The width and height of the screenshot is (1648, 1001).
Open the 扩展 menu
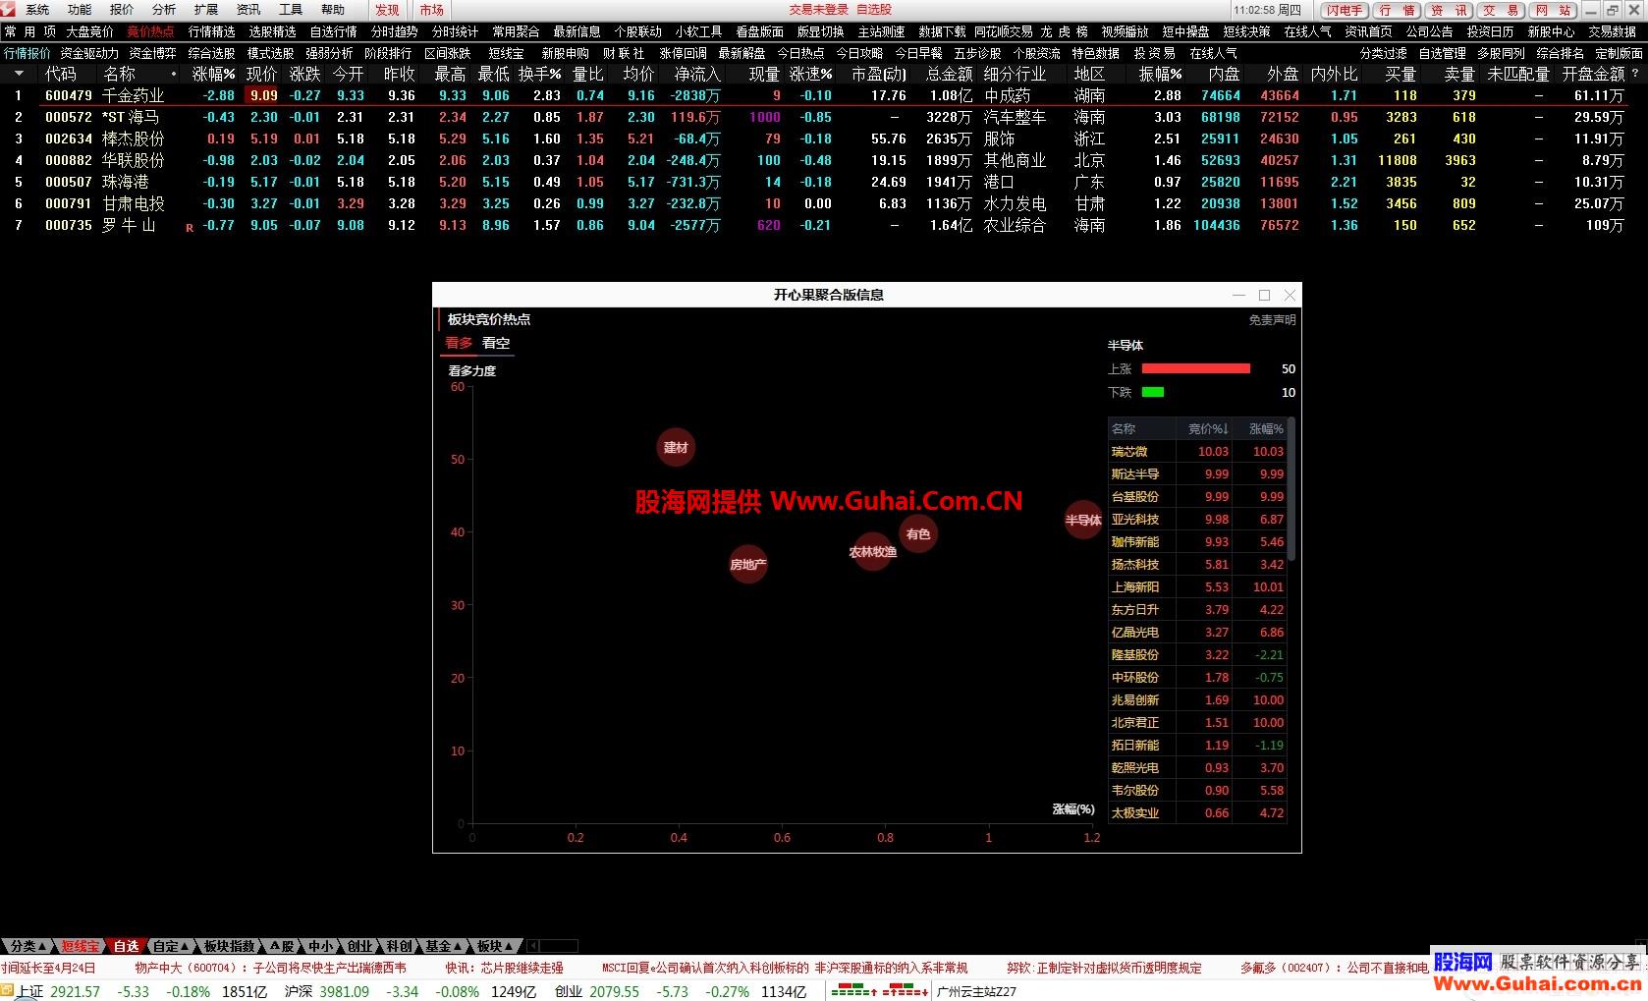coord(206,10)
